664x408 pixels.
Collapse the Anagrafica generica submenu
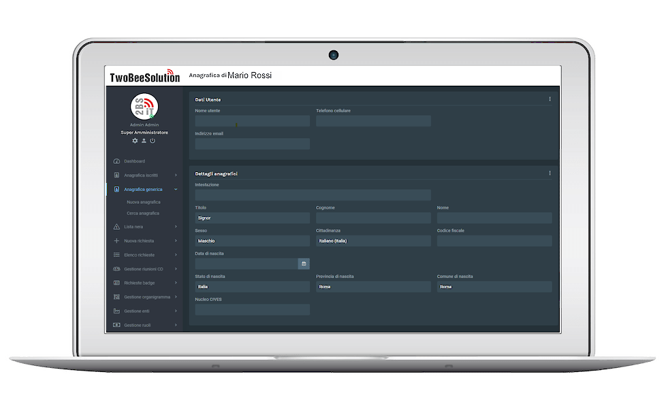(x=176, y=189)
